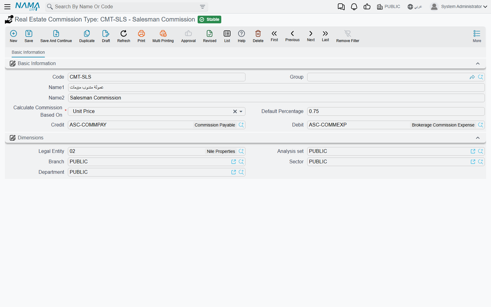Save the commission type
The width and height of the screenshot is (491, 307).
(29, 36)
